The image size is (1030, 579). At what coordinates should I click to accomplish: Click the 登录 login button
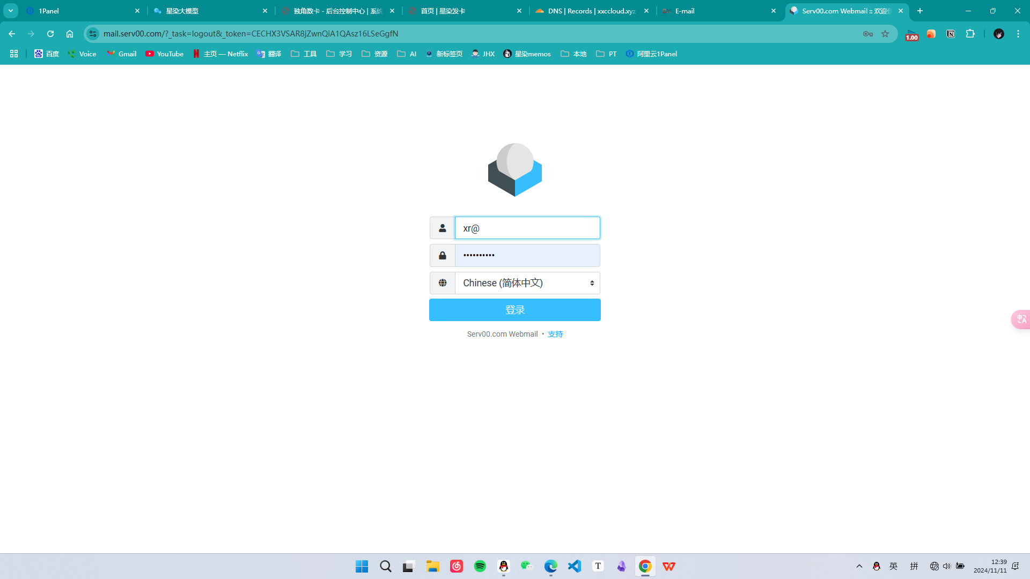pyautogui.click(x=514, y=310)
